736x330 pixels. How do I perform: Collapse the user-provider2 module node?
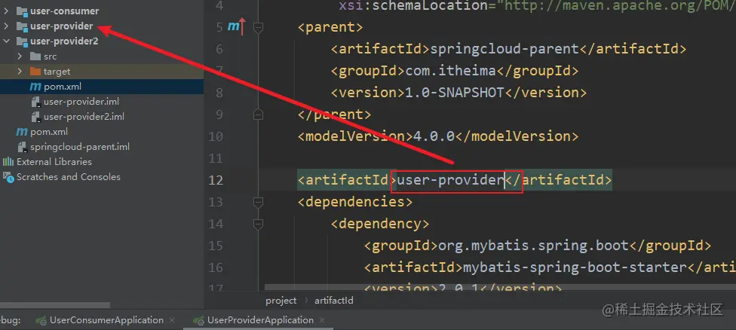(6, 41)
